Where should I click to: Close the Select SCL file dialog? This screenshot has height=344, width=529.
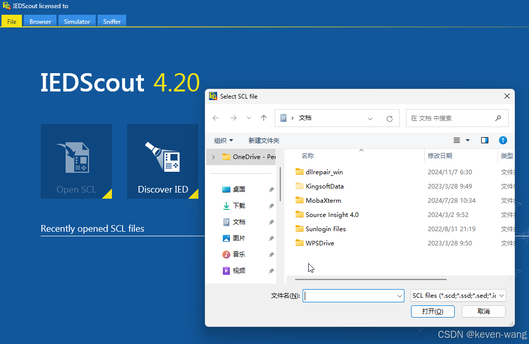coord(507,97)
